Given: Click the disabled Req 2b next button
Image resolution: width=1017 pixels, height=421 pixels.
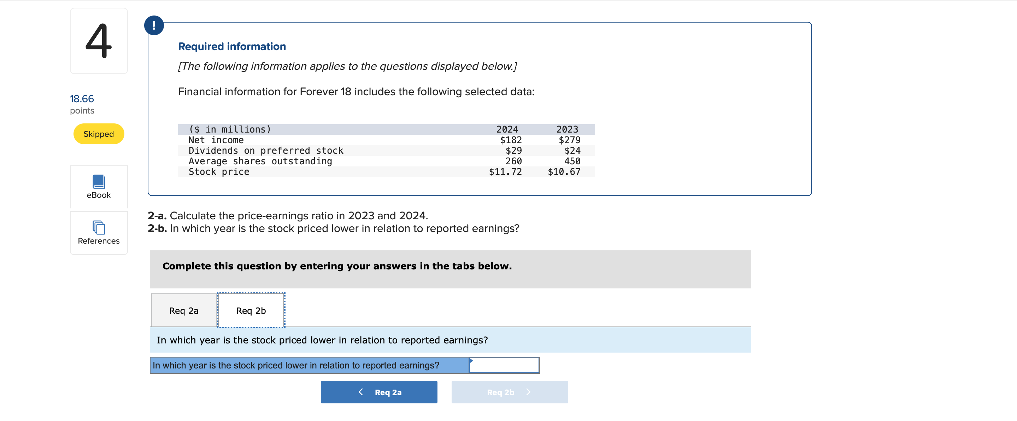Looking at the screenshot, I should pyautogui.click(x=509, y=392).
